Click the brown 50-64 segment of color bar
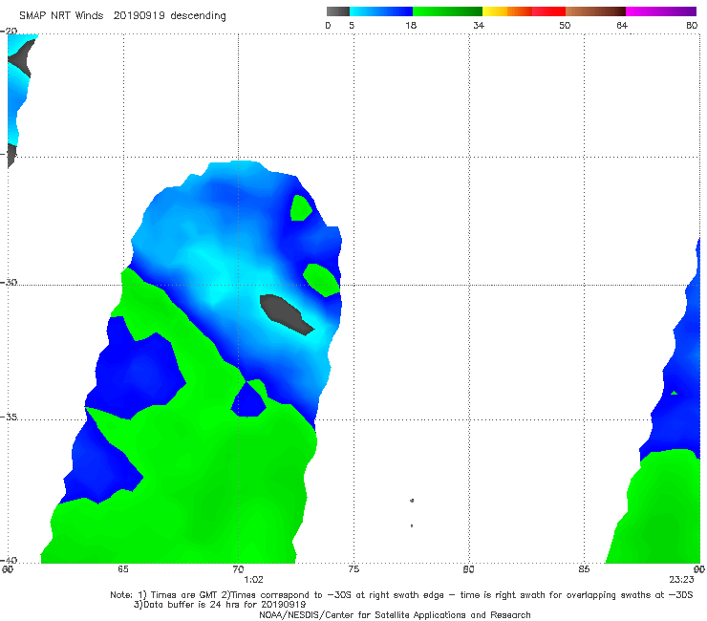The height and width of the screenshot is (621, 707). (595, 11)
